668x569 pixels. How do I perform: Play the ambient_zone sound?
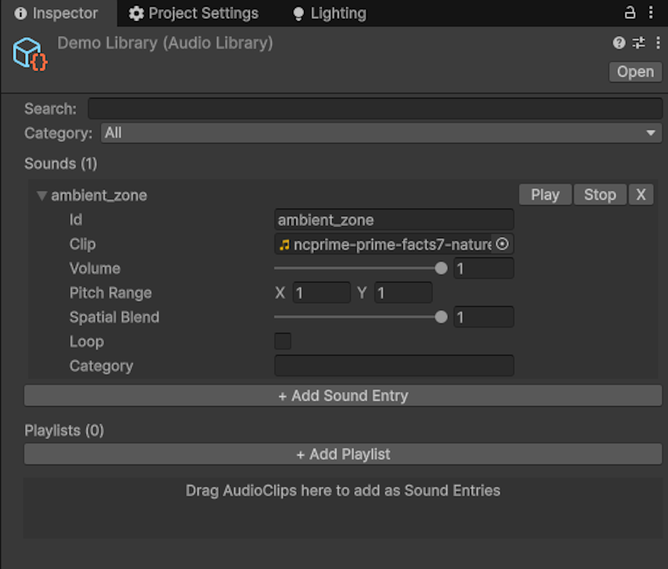coord(545,195)
